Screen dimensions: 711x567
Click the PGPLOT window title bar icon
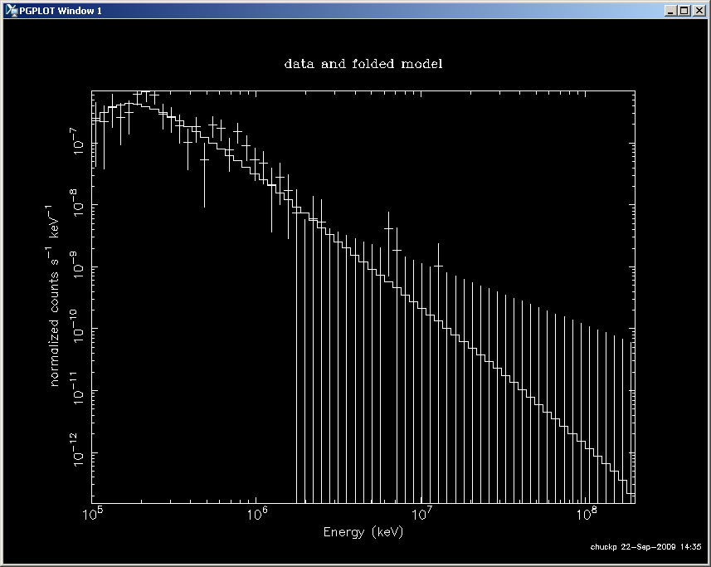12,11
